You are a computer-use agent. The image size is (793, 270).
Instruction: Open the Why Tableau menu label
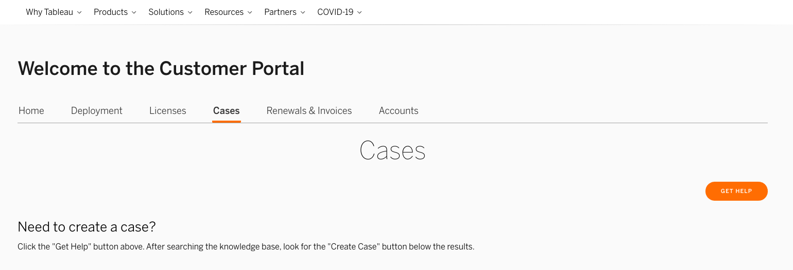[49, 12]
